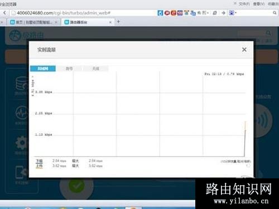
Task: Select the blue highlighted first traffic tab
Action: pyautogui.click(x=43, y=69)
